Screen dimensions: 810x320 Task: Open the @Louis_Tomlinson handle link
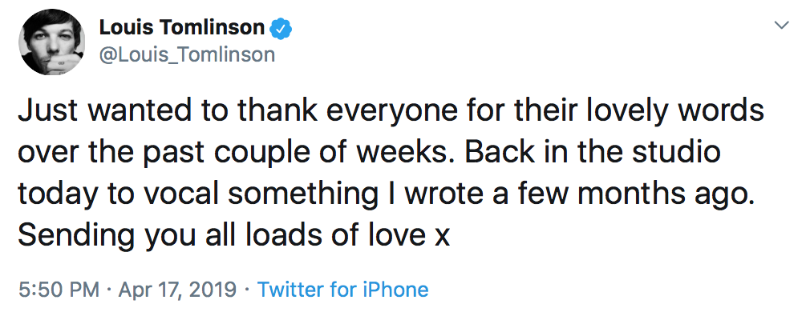pos(187,54)
